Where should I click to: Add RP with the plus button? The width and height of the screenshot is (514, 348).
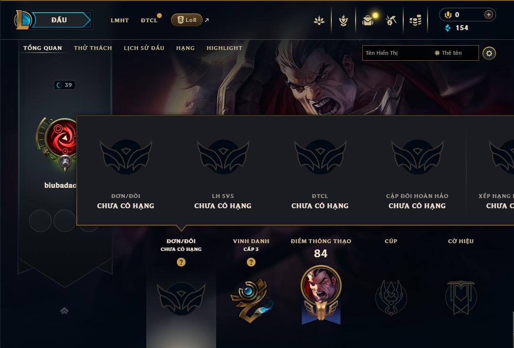pos(488,15)
